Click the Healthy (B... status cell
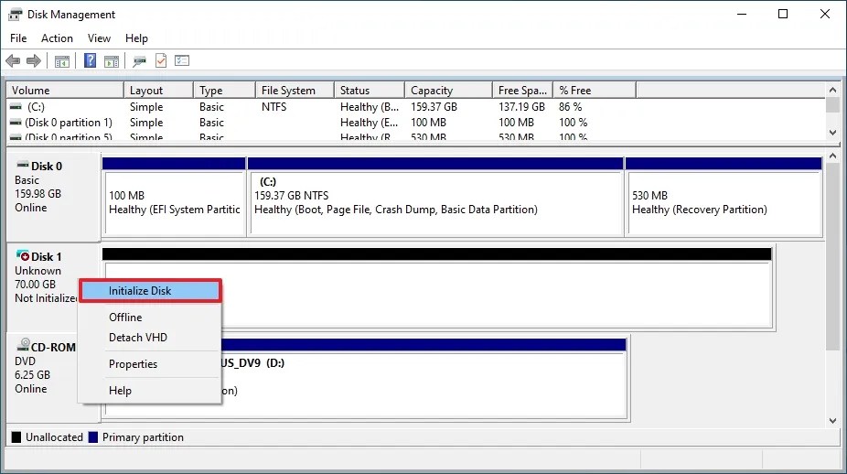847x474 pixels. (370, 107)
